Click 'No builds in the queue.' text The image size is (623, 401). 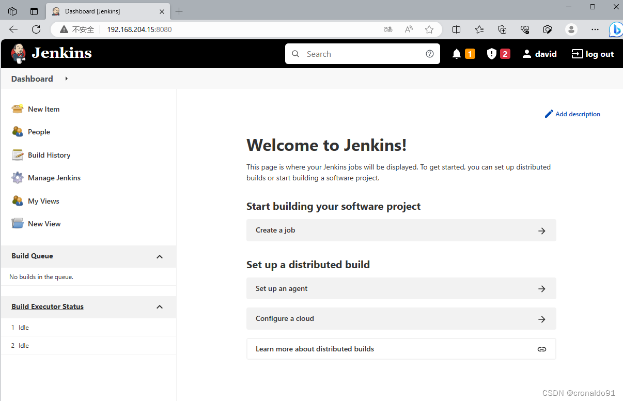[41, 277]
